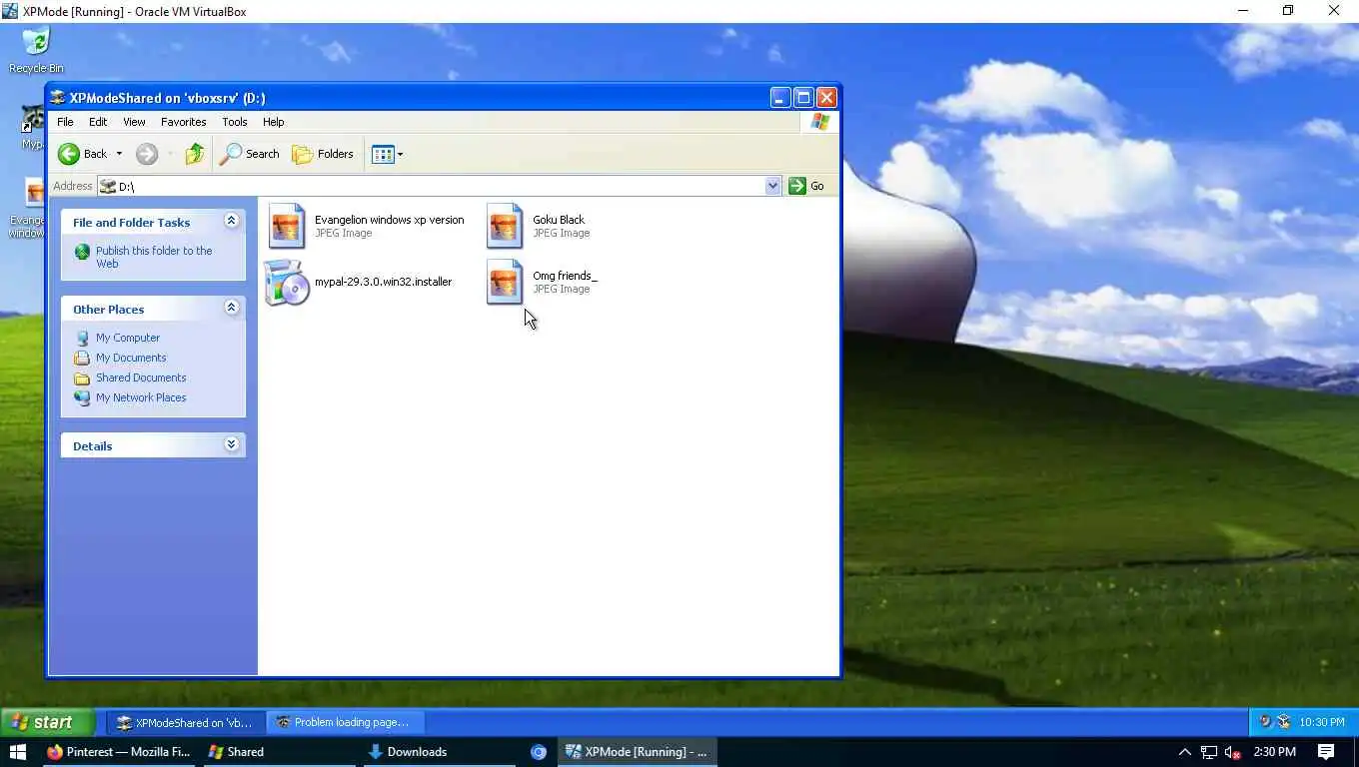Select Evangelion windows xp version JPEG icon
1359x767 pixels.
[287, 226]
